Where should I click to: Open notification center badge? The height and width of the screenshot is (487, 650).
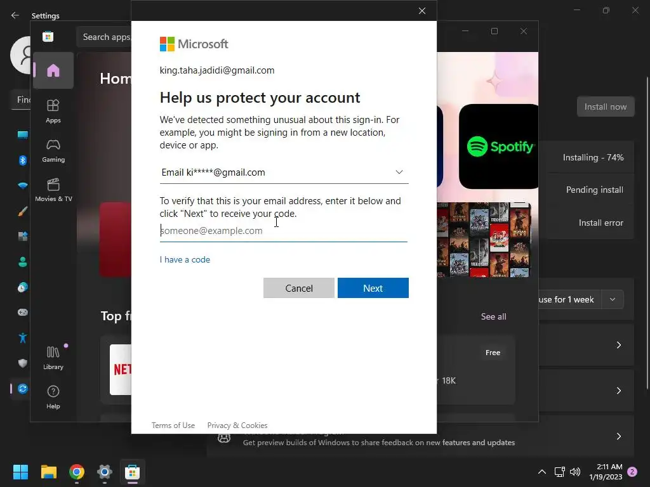(632, 472)
